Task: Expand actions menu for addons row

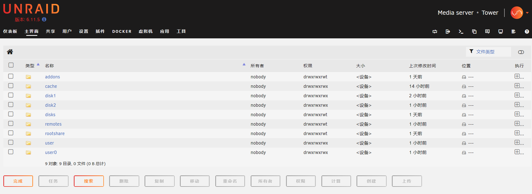Action: pyautogui.click(x=519, y=76)
